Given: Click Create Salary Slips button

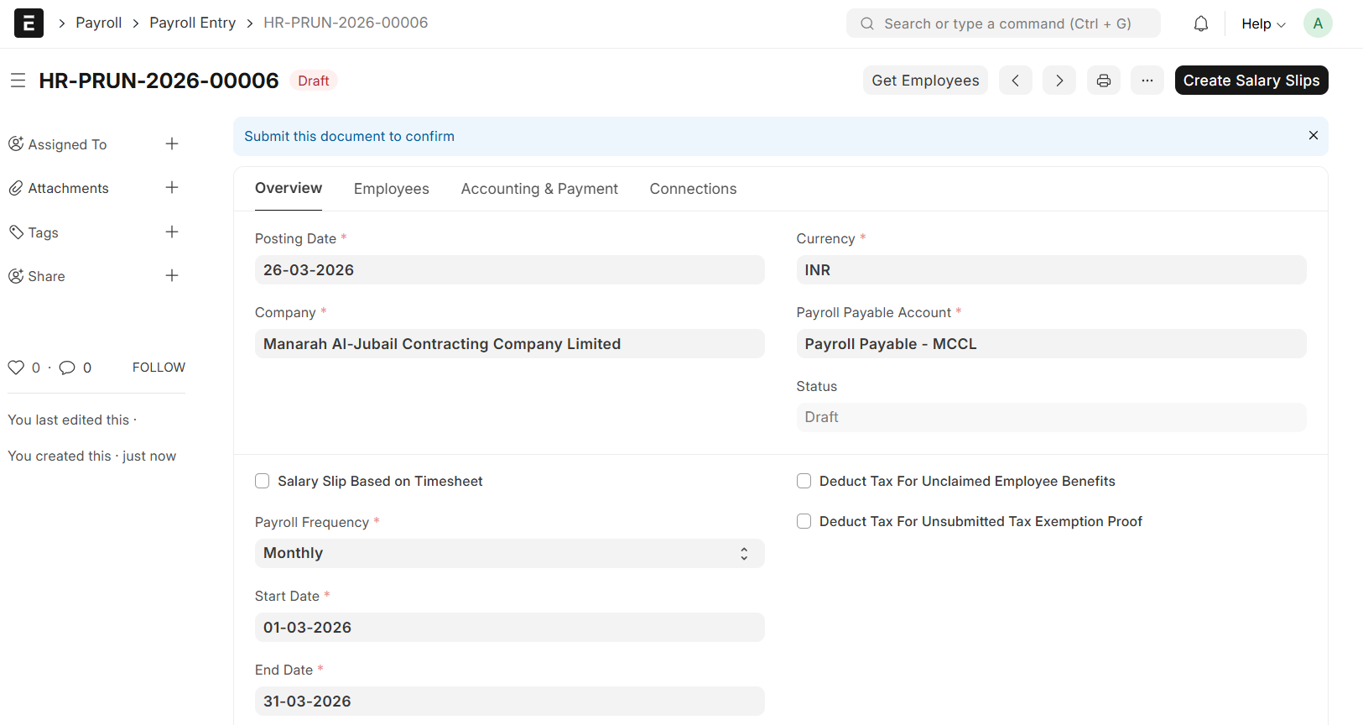Looking at the screenshot, I should [1251, 81].
